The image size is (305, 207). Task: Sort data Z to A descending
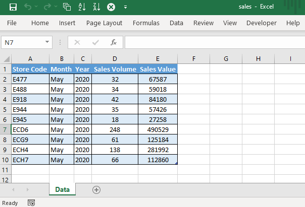tap(96, 7)
